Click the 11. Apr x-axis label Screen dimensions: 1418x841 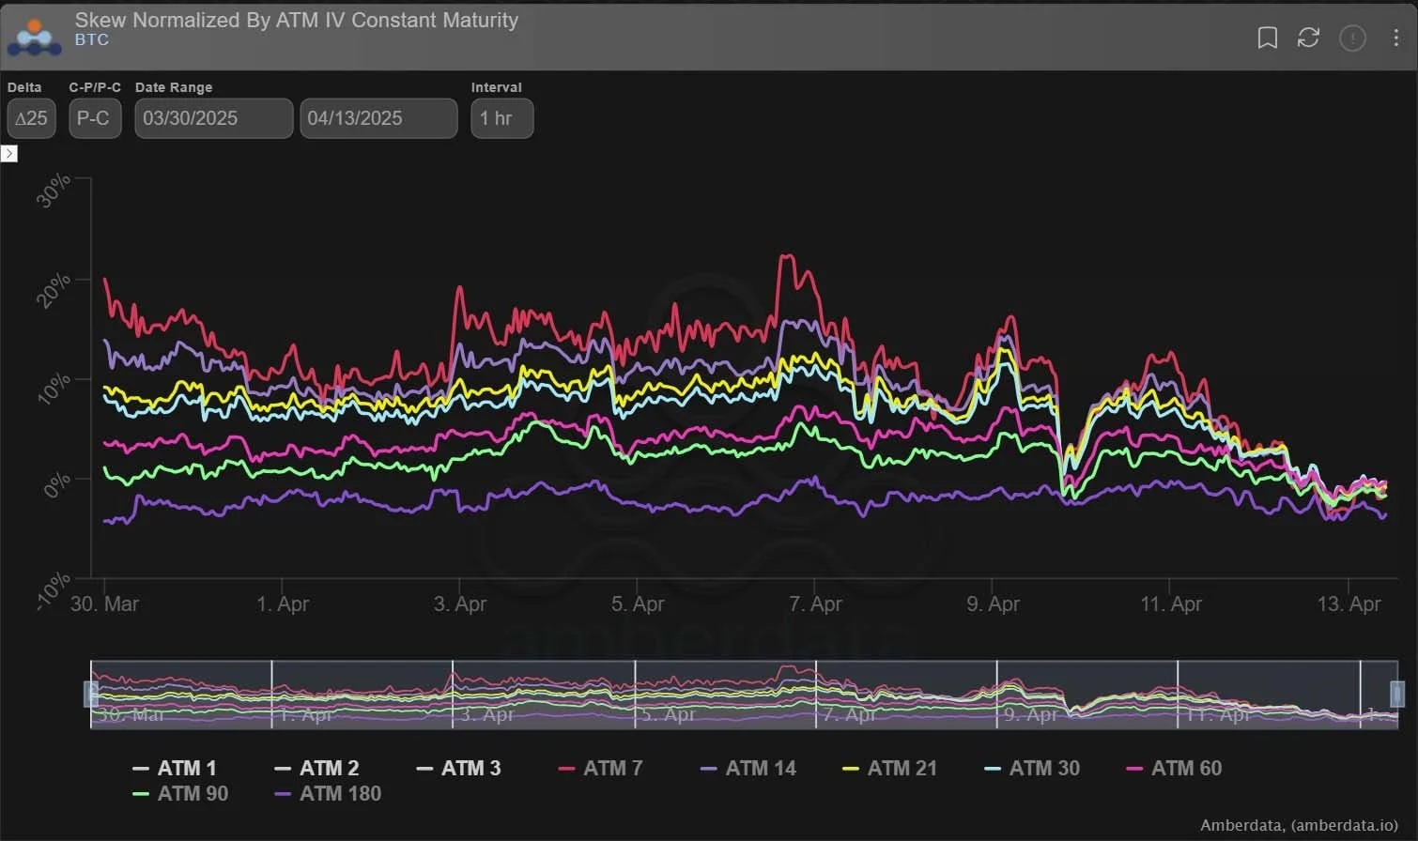pos(1171,604)
